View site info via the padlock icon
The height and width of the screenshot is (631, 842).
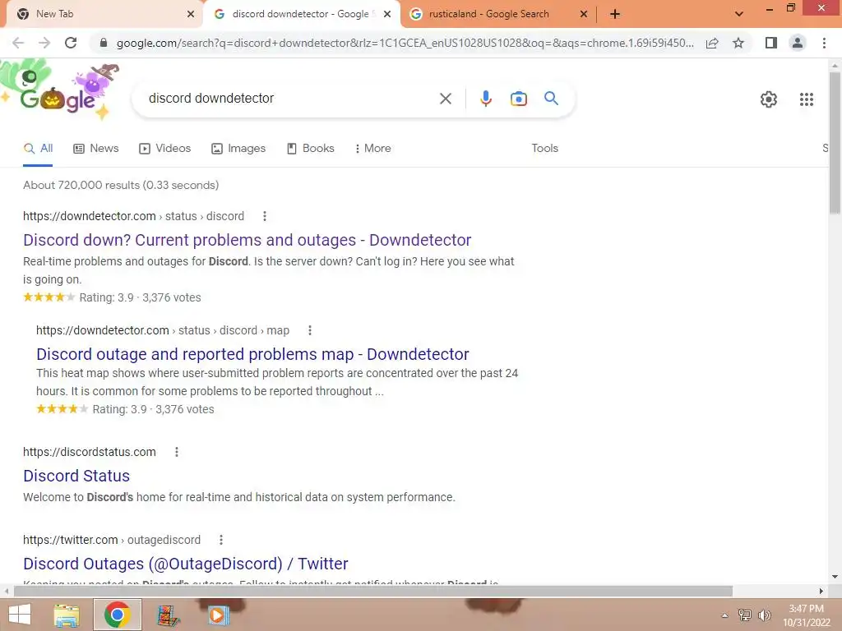pyautogui.click(x=104, y=43)
